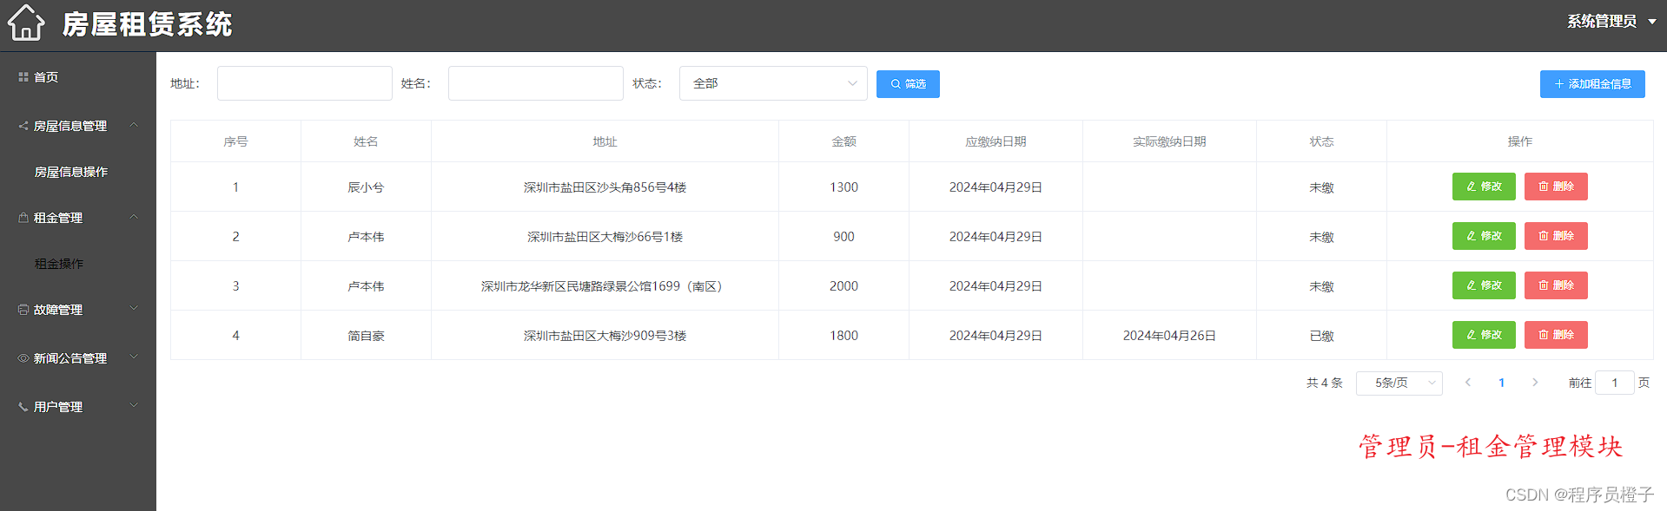Click the amount cell 2000
Viewport: 1667px width, 511px height.
[x=843, y=286]
